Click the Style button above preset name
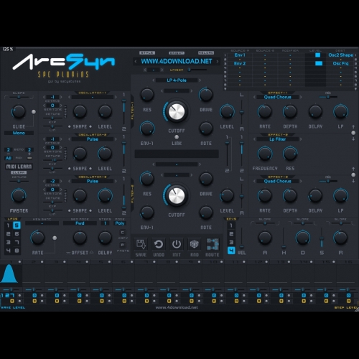Viewport: 359px width, 359px height. click(147, 52)
